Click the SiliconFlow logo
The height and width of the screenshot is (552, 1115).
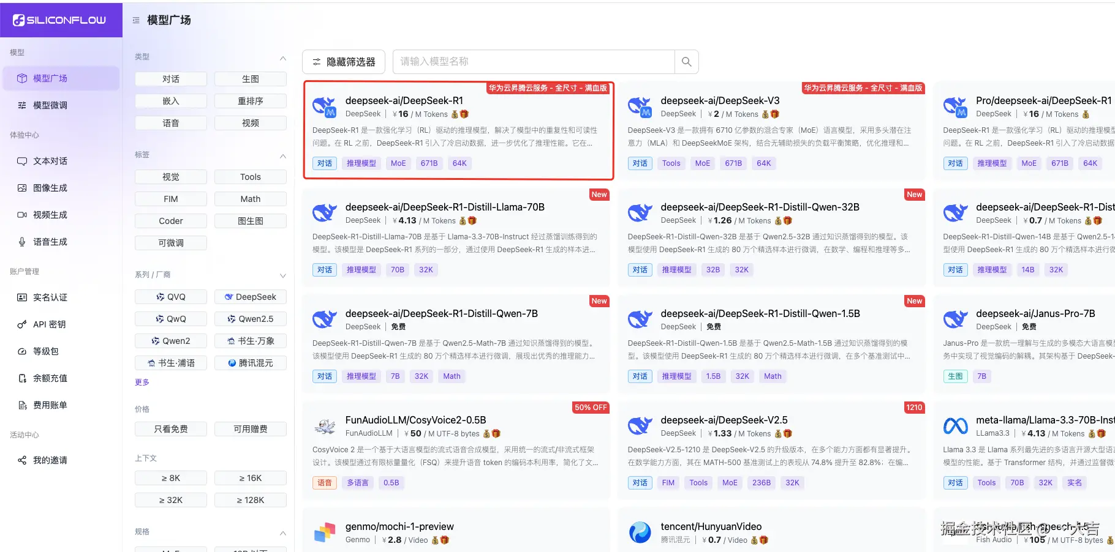pos(59,20)
